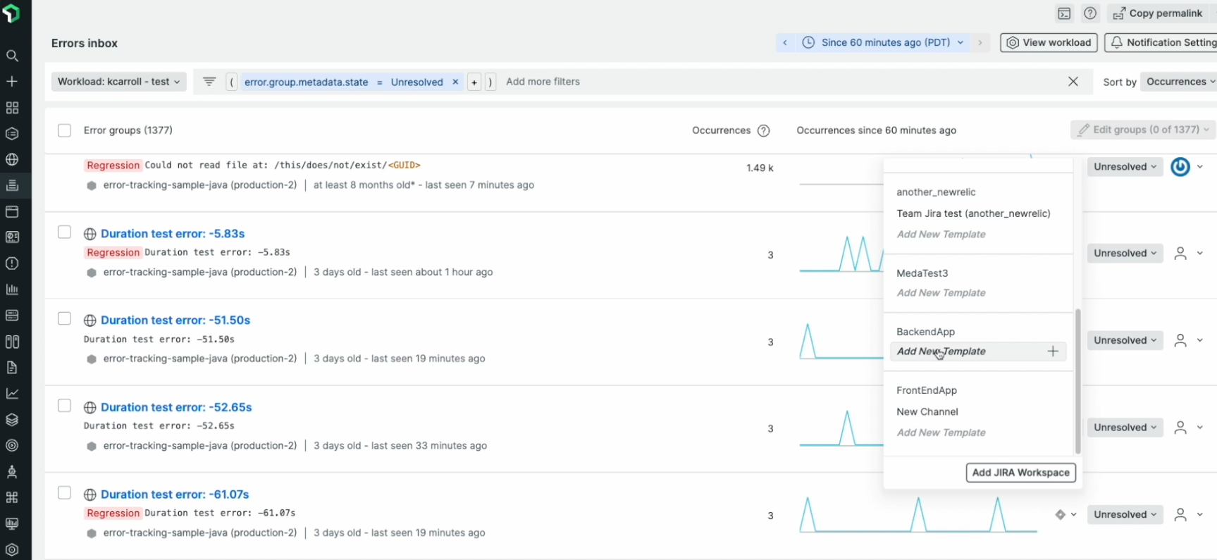Viewport: 1217px width, 560px height.
Task: Click the help question mark icon
Action: [1090, 13]
